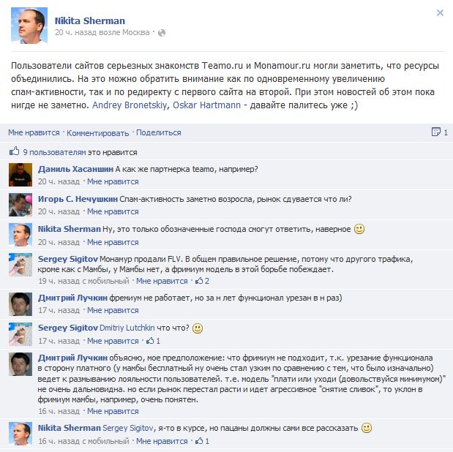Click the Dmitriy Lutchkin mention in Sigitov's reply
This screenshot has width=453, height=452.
(127, 328)
